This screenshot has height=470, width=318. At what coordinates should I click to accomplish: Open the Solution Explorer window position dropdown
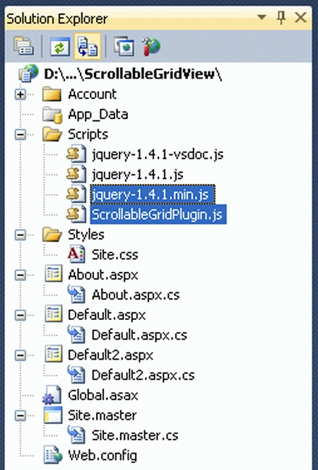pyautogui.click(x=261, y=17)
